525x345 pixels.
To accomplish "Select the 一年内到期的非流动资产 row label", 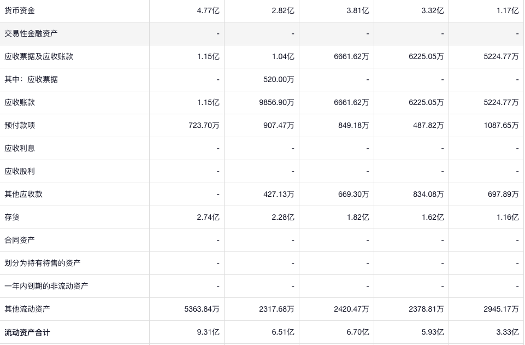I will click(46, 286).
